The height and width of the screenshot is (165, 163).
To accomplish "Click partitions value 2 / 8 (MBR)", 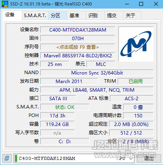I will click(136, 141).
